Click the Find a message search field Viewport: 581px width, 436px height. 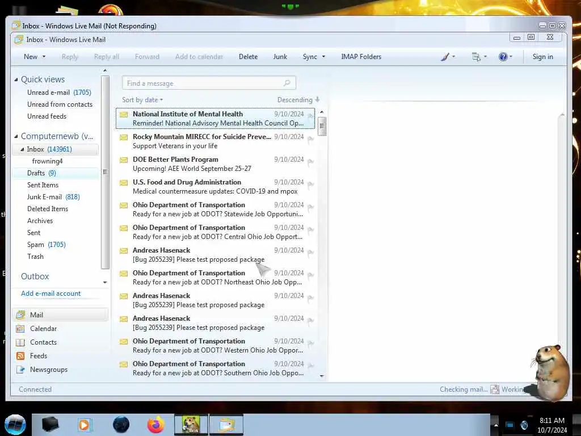(209, 83)
